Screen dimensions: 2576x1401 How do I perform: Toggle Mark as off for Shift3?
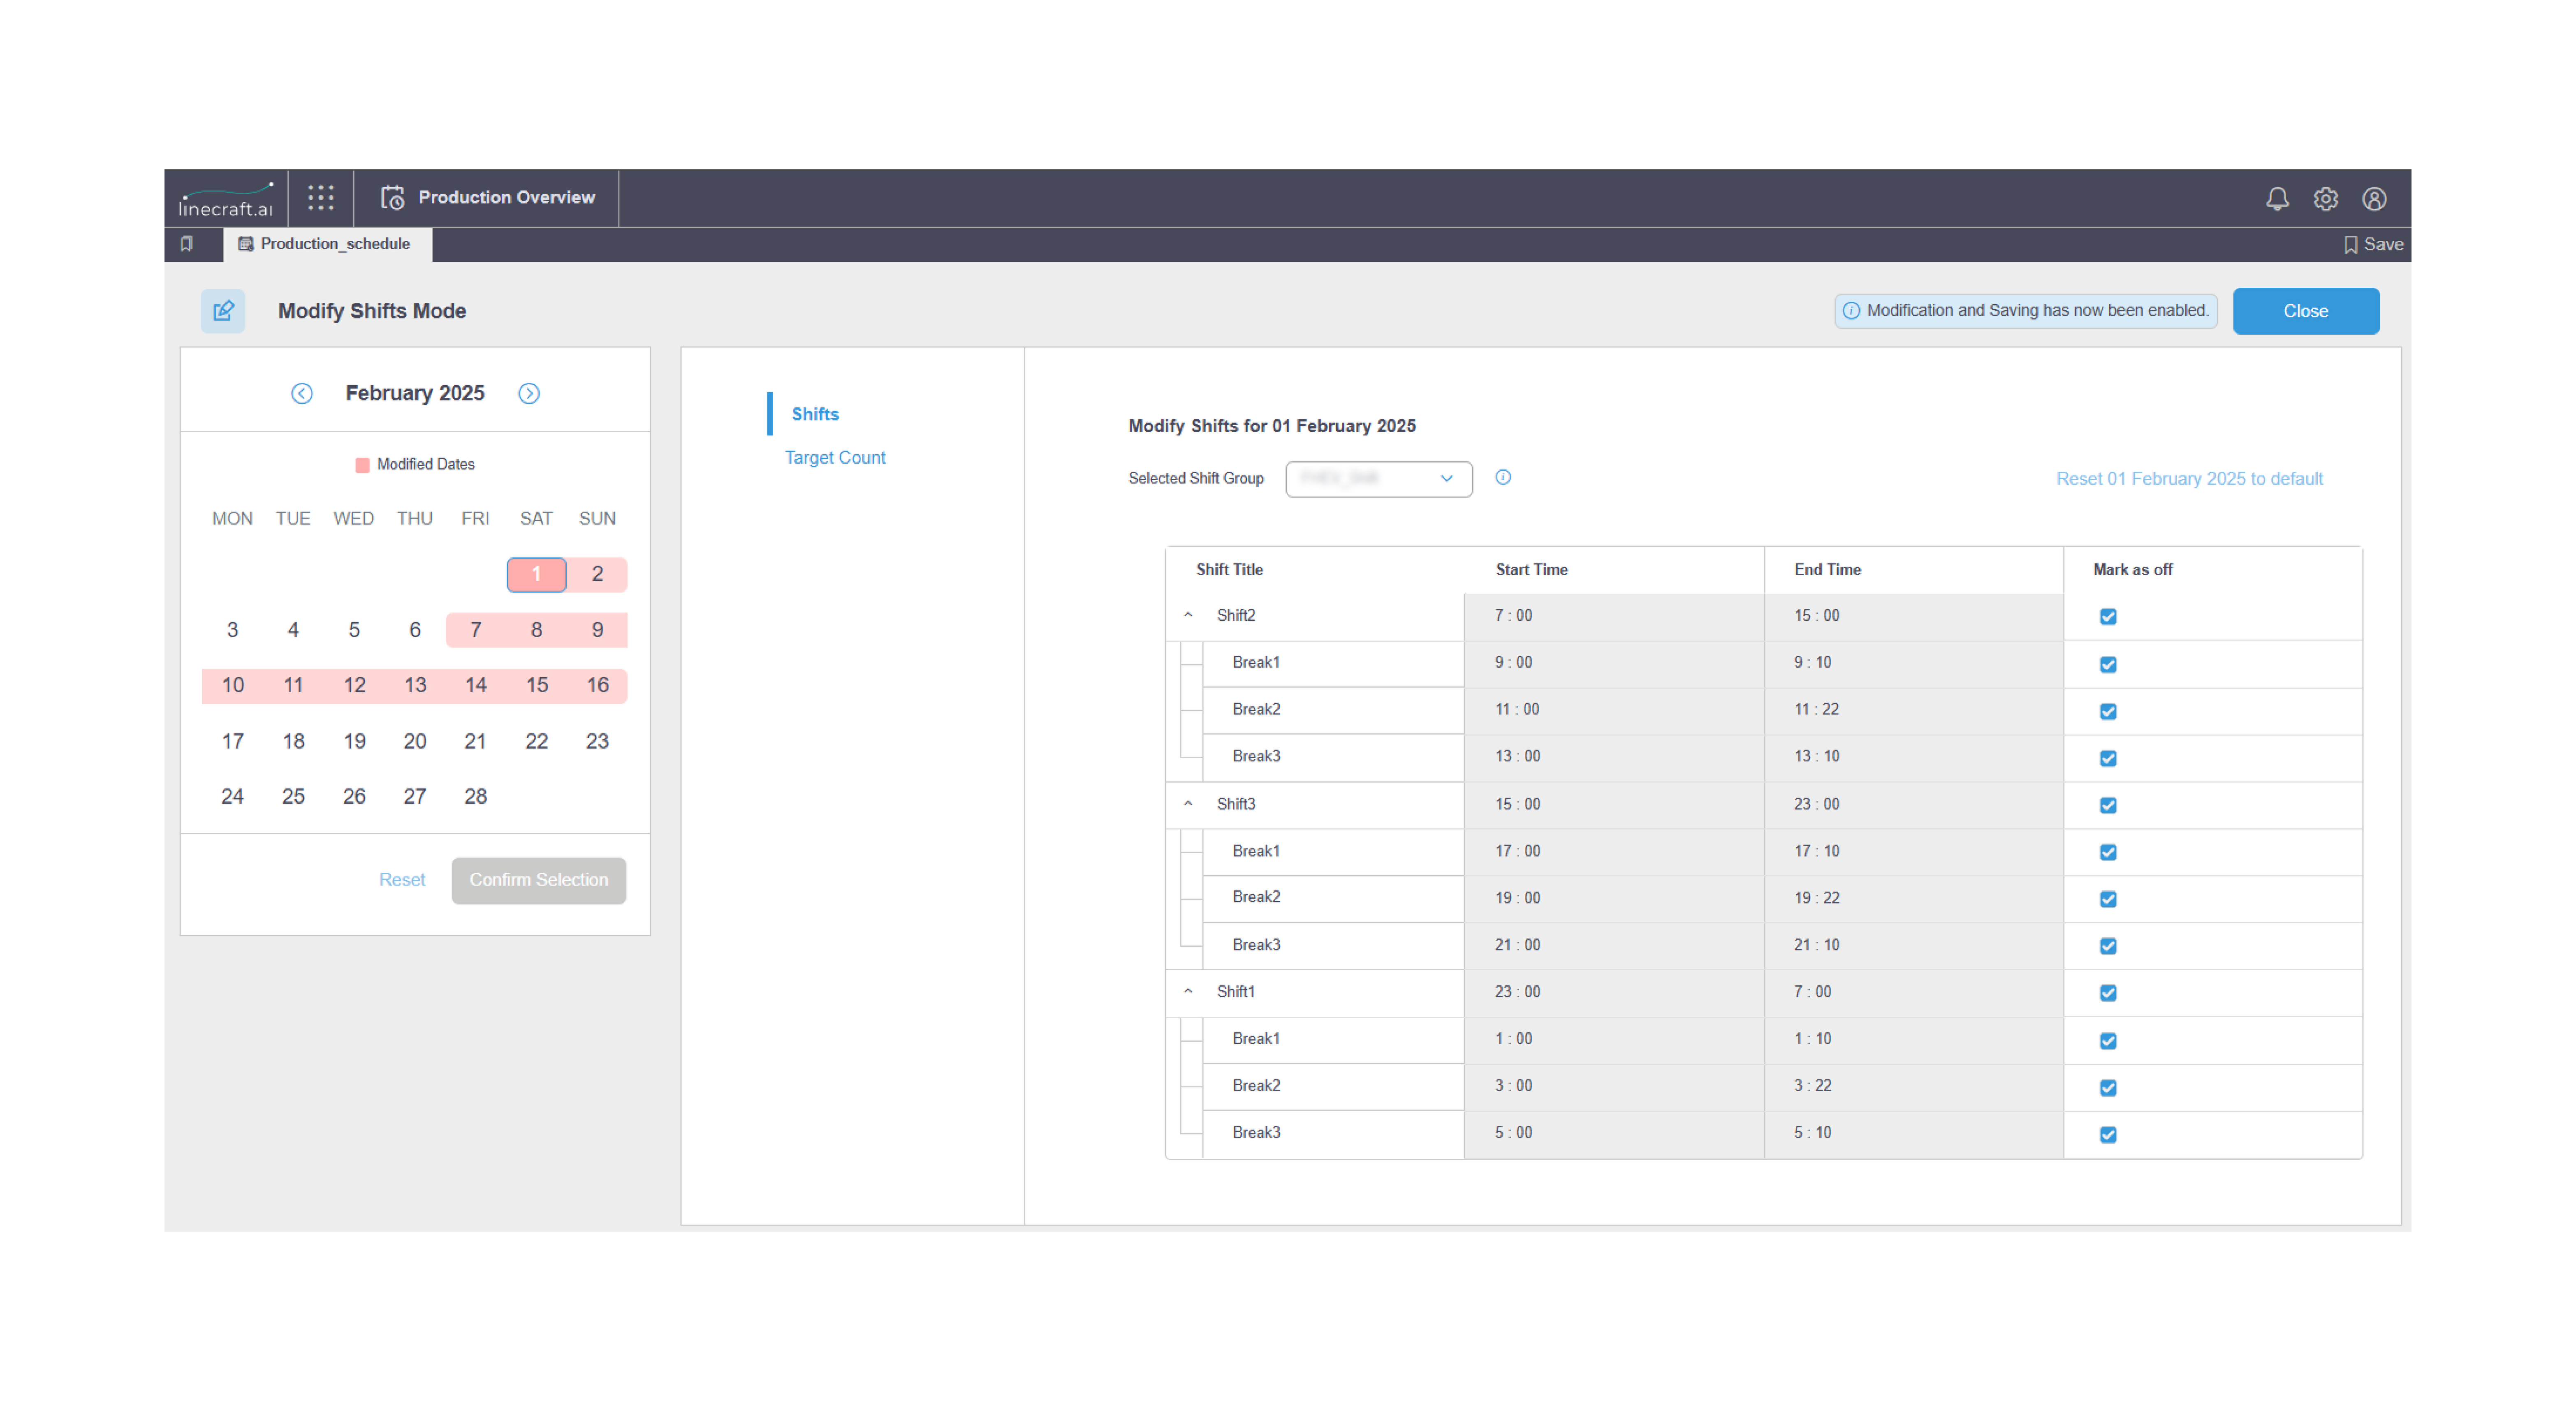(x=2108, y=805)
